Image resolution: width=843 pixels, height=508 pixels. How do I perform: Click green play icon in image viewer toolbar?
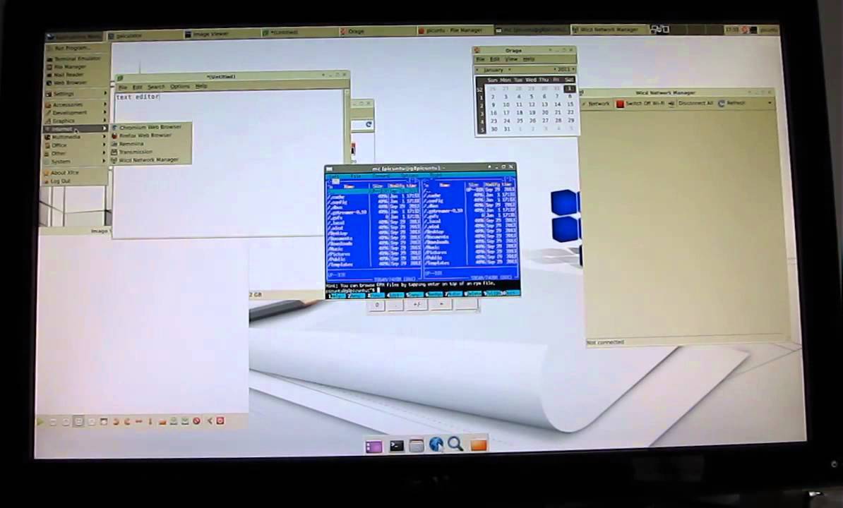(x=40, y=422)
